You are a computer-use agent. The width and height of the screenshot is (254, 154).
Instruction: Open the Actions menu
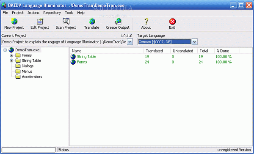33,13
